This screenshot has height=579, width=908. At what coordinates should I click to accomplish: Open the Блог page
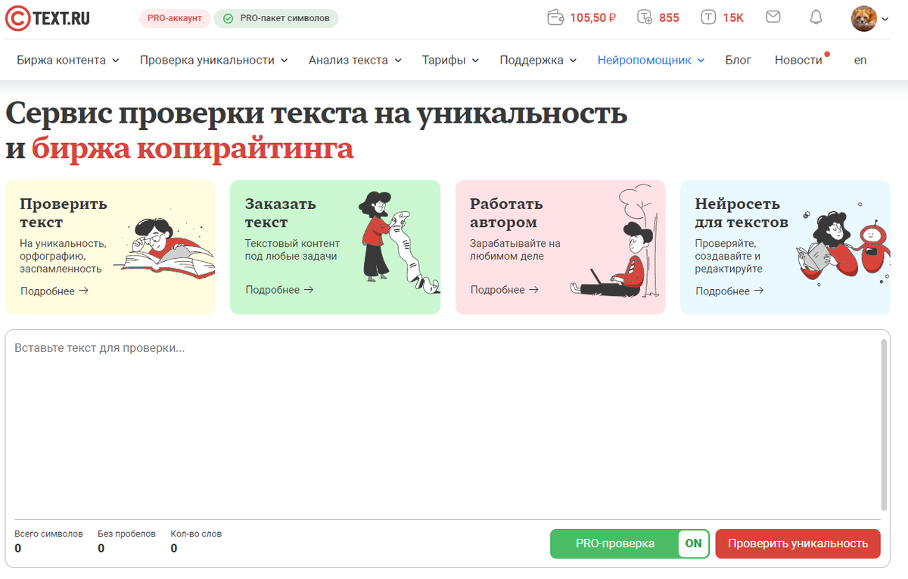[739, 60]
